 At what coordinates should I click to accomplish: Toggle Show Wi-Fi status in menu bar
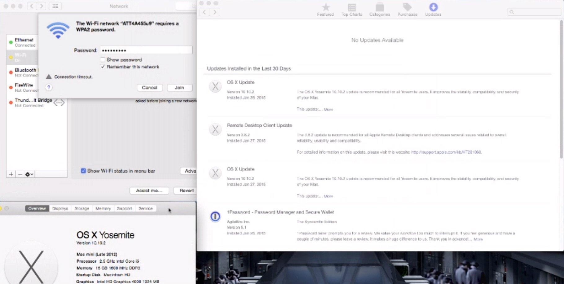coord(83,171)
